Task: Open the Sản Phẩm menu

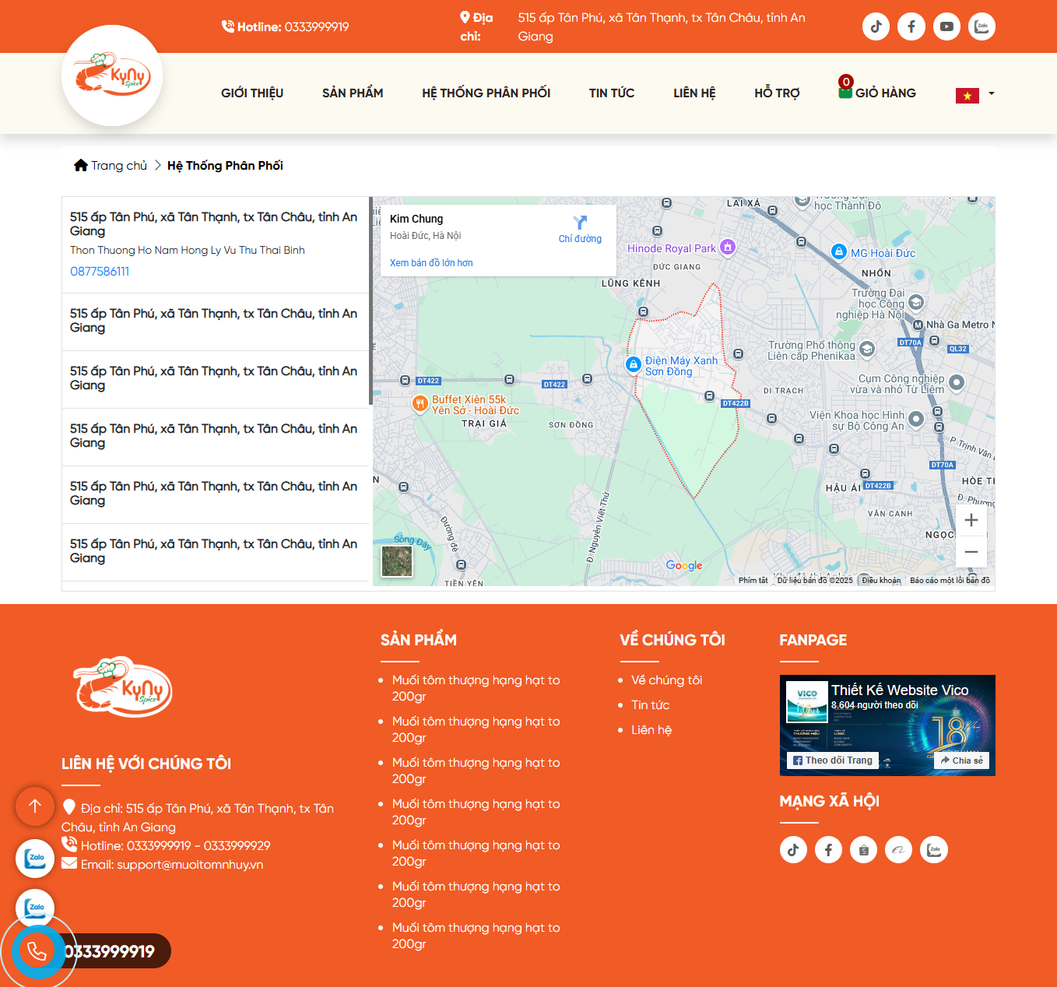Action: (353, 93)
